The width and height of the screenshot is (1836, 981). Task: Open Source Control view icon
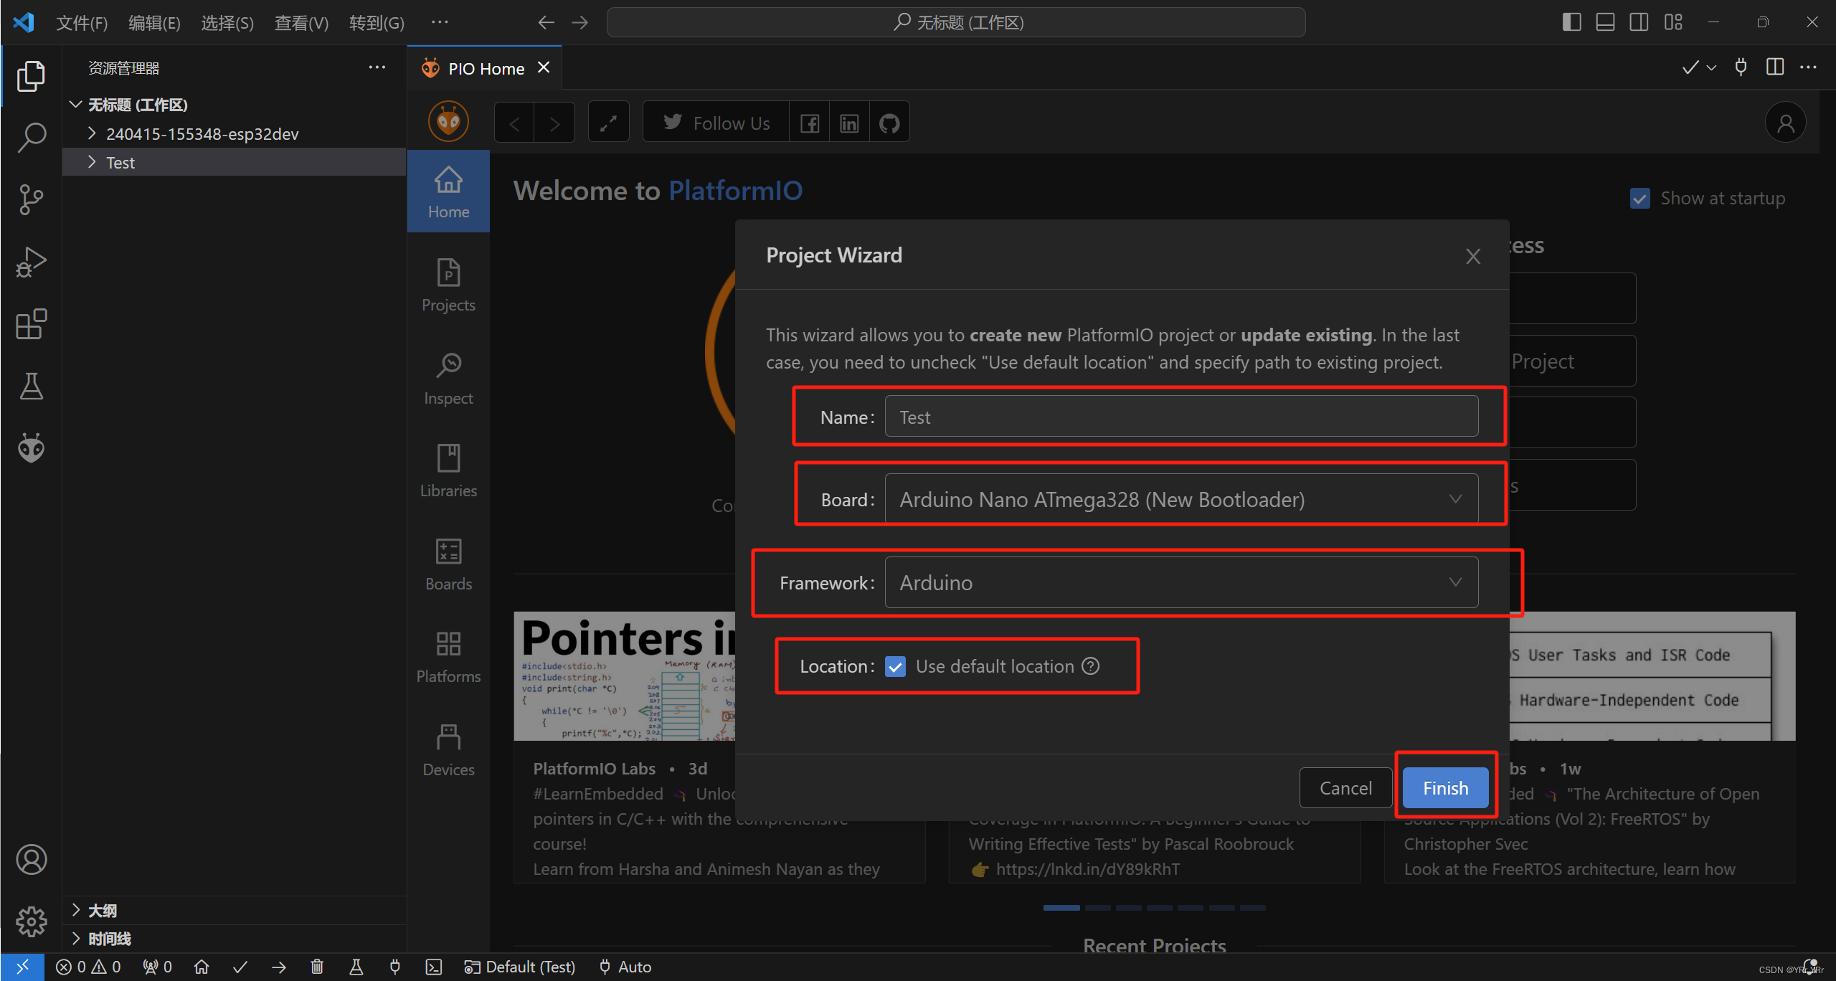(x=31, y=199)
